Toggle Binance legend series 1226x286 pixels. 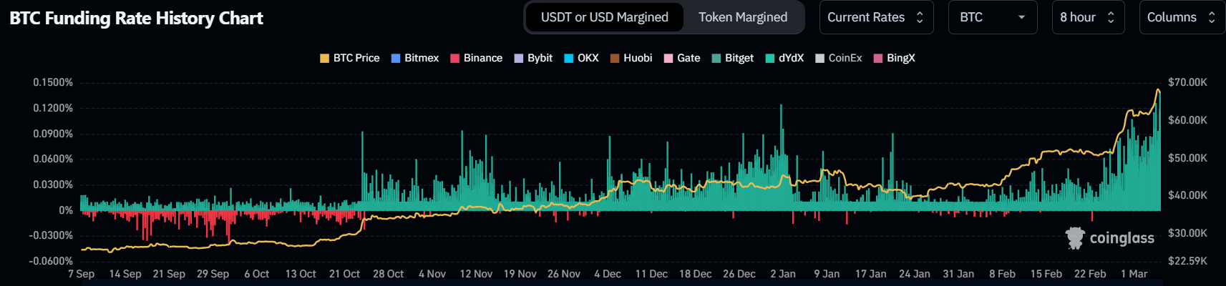coord(476,58)
